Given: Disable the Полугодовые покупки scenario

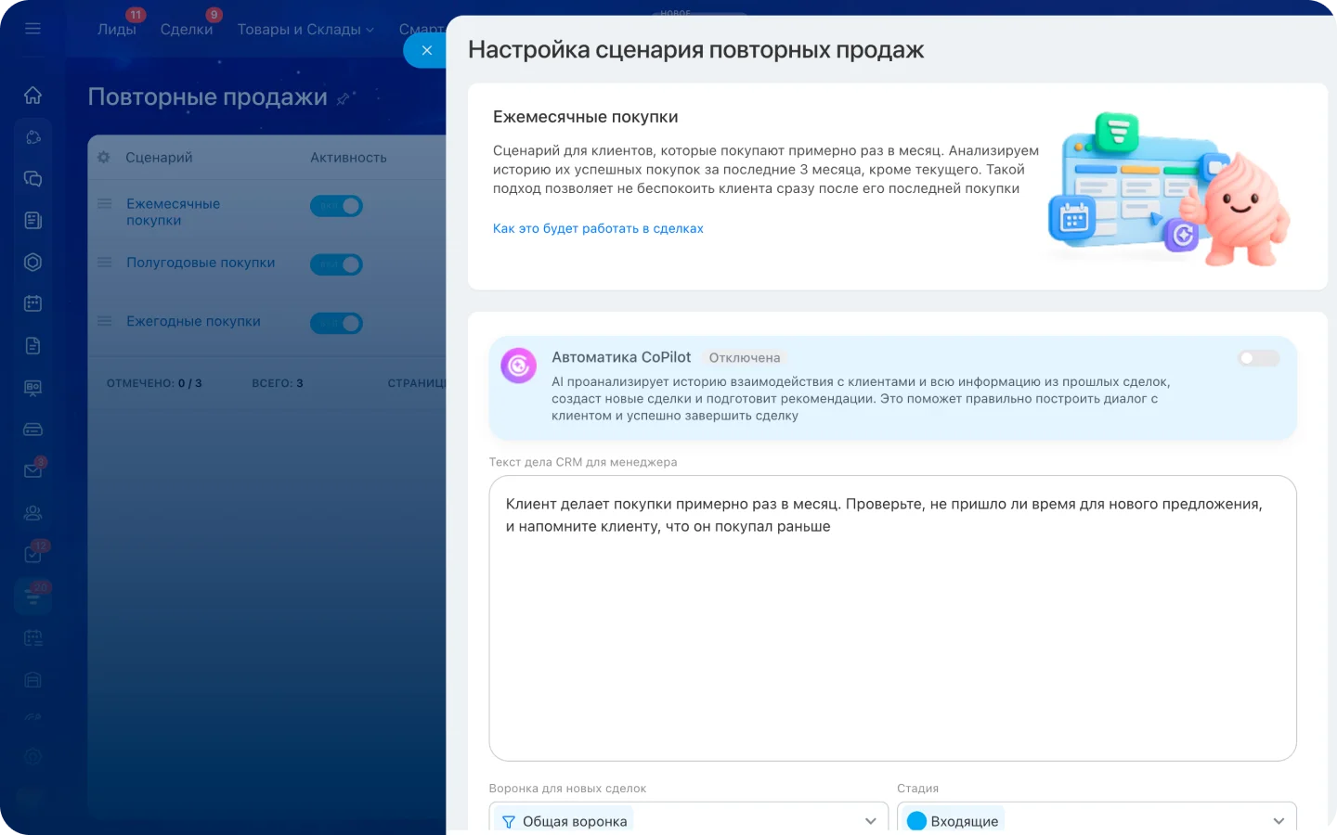Looking at the screenshot, I should [x=336, y=264].
